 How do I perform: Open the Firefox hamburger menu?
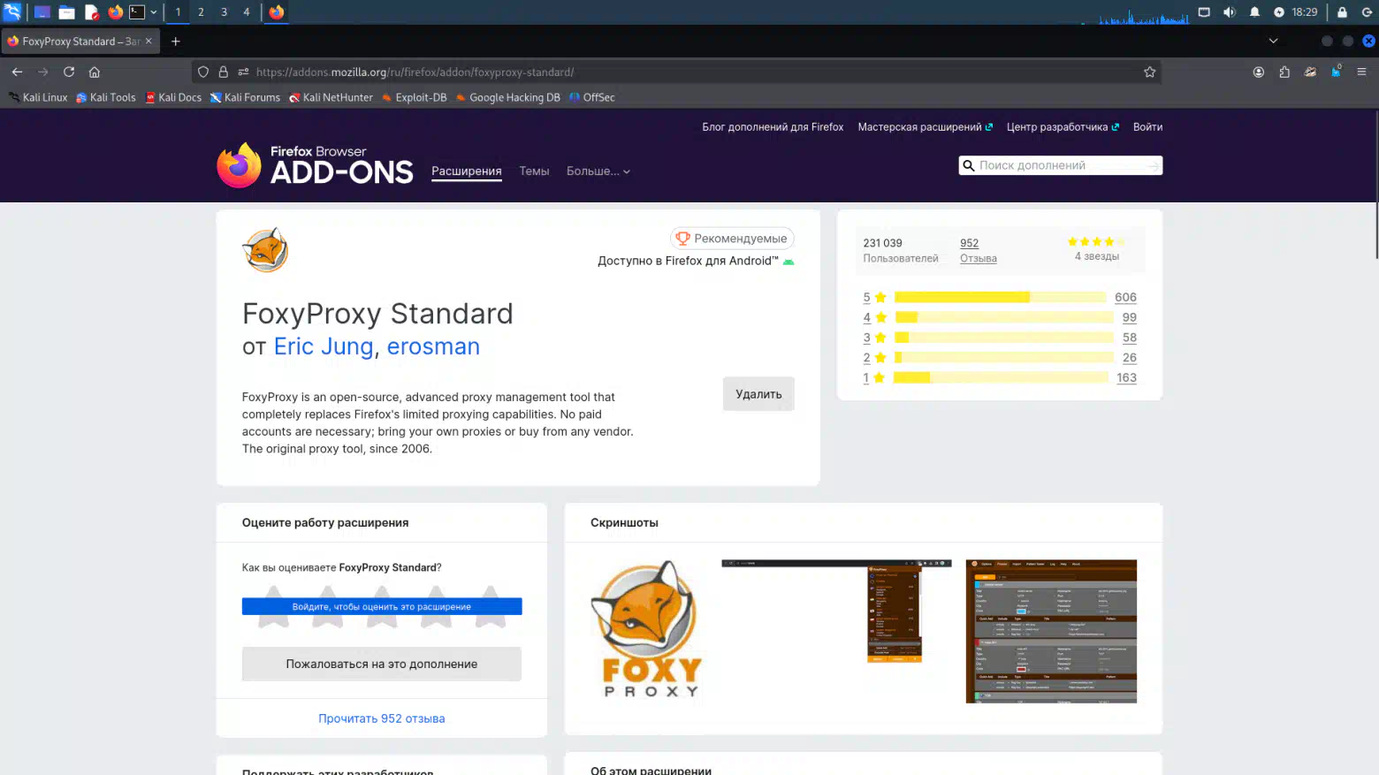point(1361,72)
